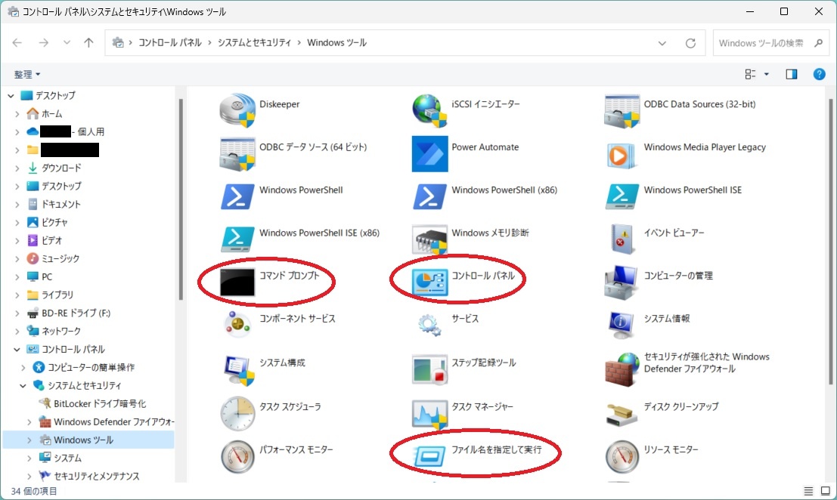Open イベント ビューアー icon
The height and width of the screenshot is (500, 837).
[622, 239]
